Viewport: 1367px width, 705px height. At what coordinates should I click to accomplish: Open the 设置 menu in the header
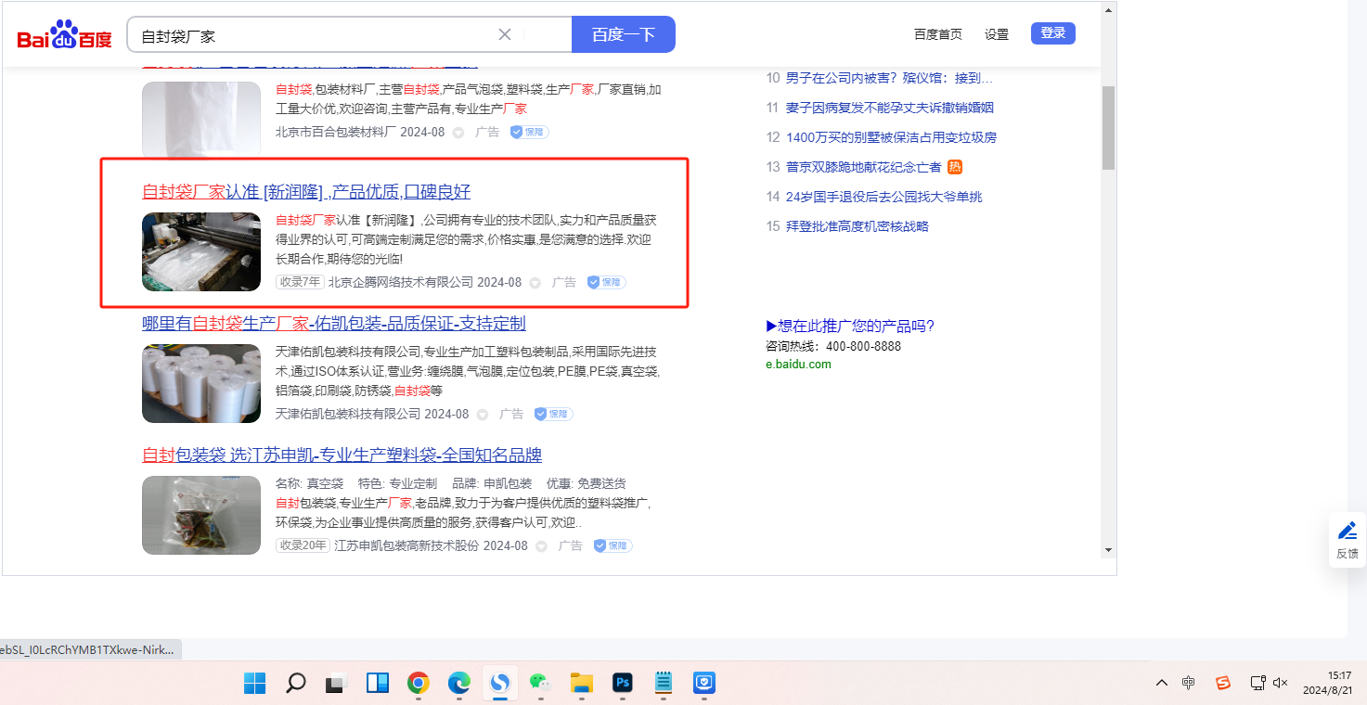(997, 34)
